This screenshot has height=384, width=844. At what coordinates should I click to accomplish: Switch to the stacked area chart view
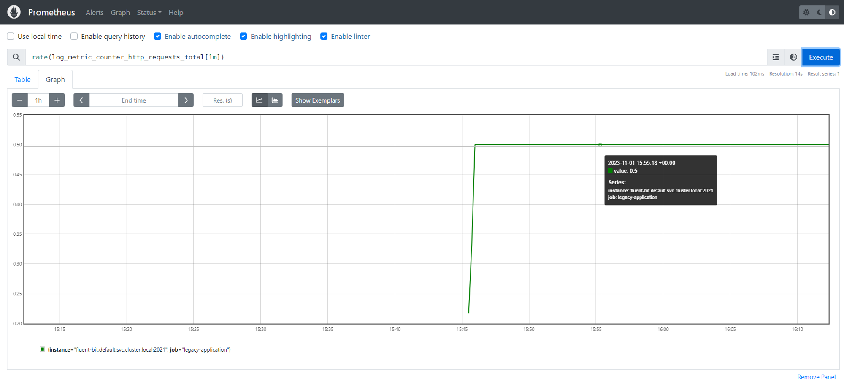click(x=275, y=100)
